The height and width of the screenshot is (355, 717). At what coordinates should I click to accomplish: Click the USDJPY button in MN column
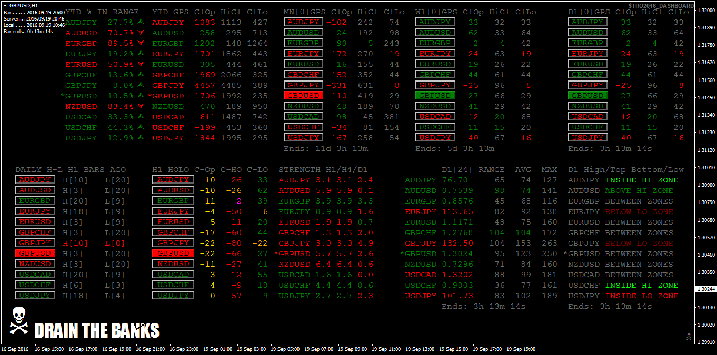(303, 138)
